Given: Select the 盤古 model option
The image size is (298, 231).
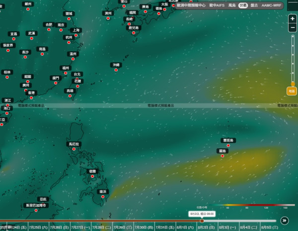Looking at the screenshot, I should tap(254, 5).
